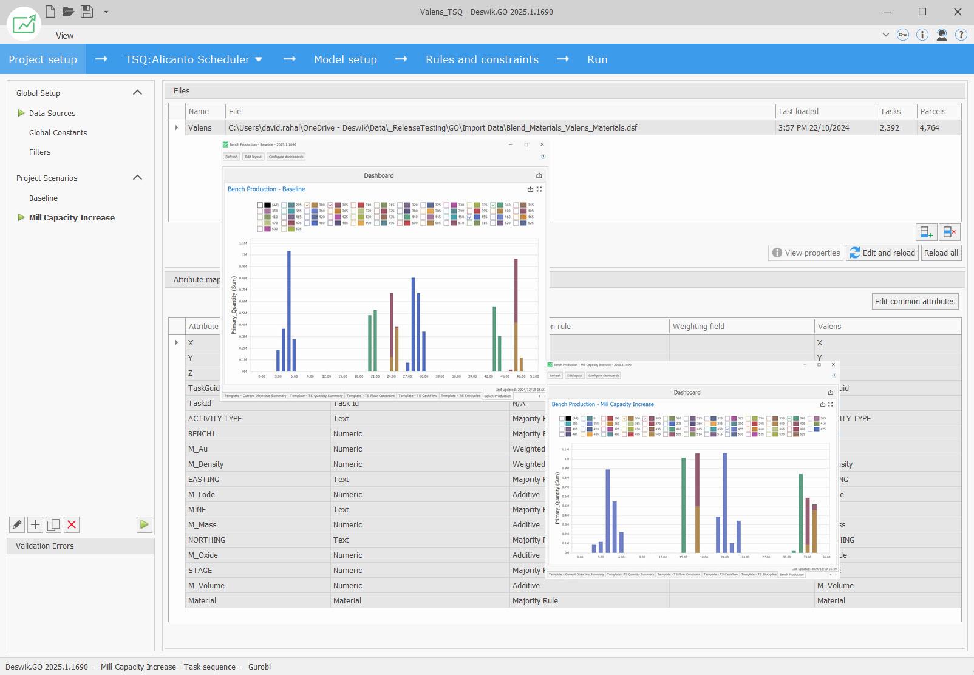
Task: Click the Deswik.GO green chart logo
Action: [x=24, y=24]
